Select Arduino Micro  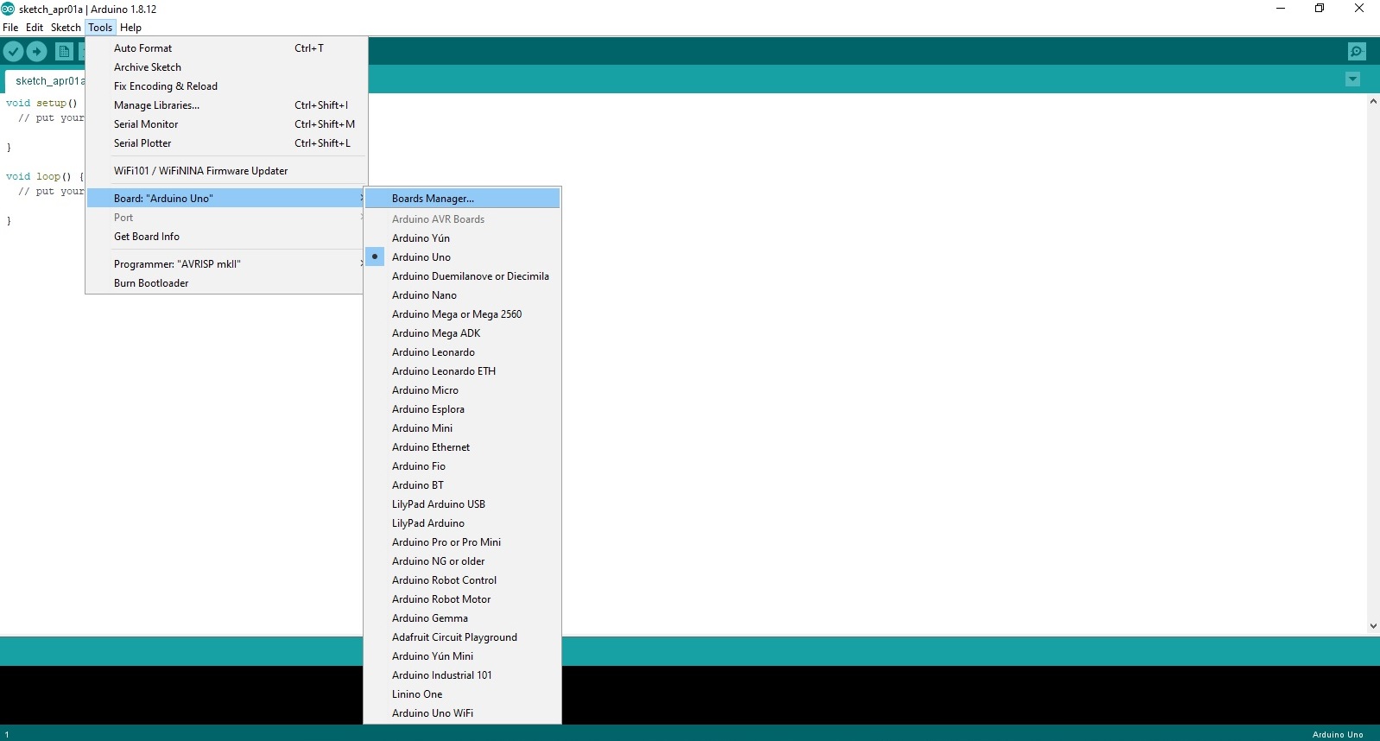[462, 390]
